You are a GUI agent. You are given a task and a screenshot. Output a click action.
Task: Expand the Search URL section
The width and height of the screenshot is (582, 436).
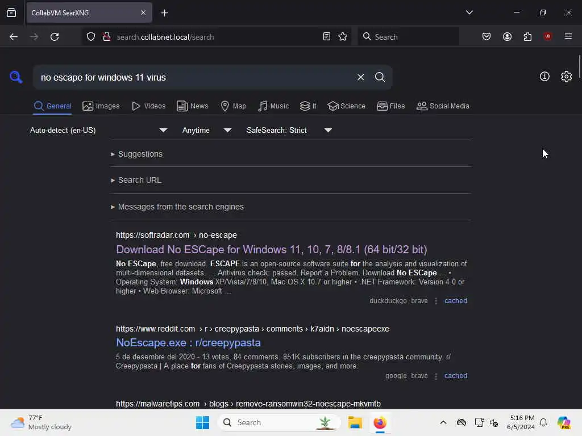136,180
